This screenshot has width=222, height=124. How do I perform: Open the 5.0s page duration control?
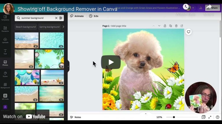pos(94,16)
